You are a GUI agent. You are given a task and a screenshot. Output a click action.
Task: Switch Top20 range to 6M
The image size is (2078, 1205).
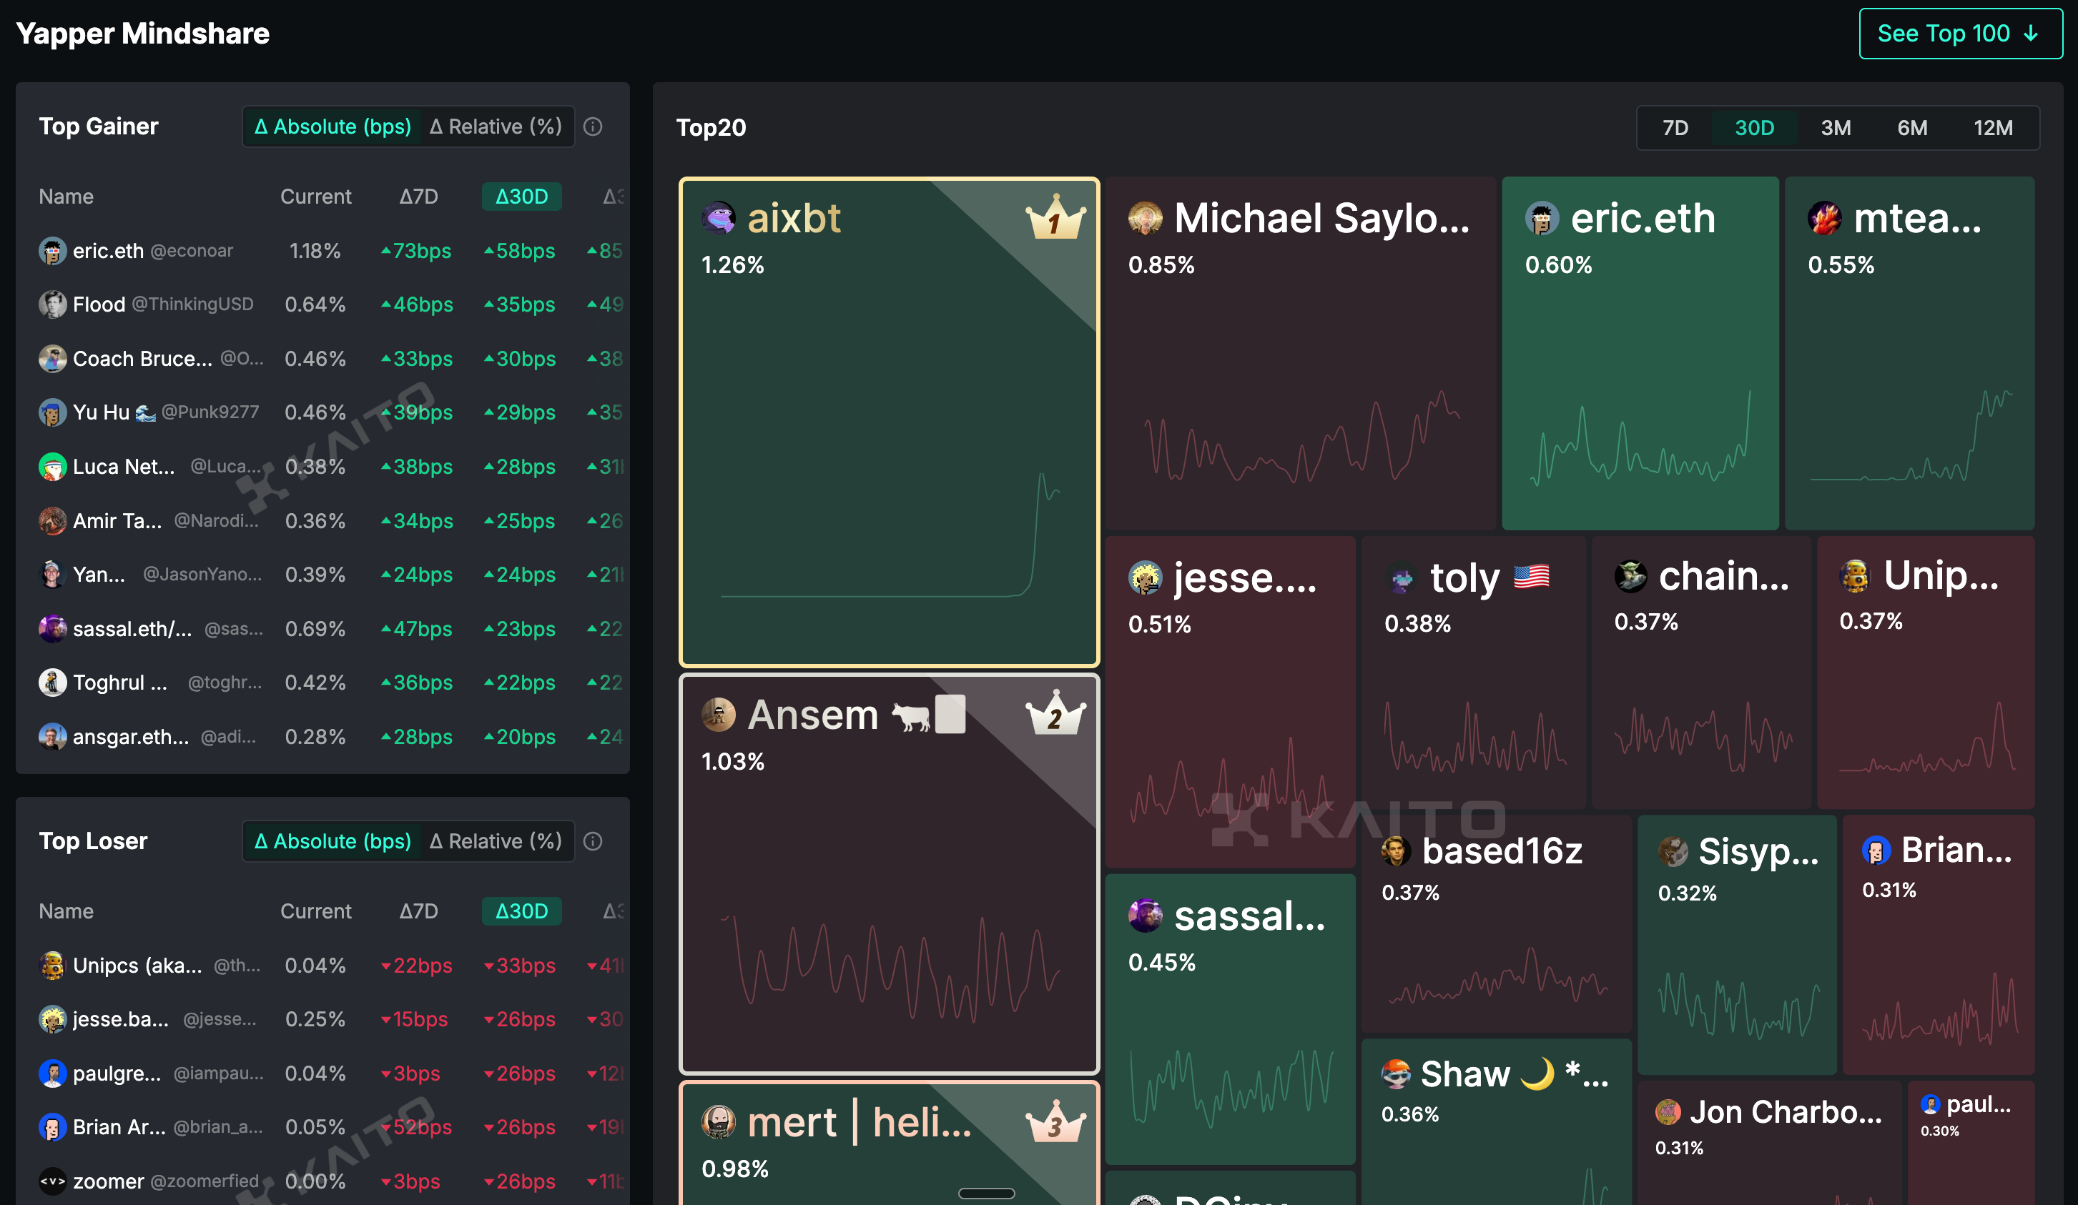tap(1912, 129)
